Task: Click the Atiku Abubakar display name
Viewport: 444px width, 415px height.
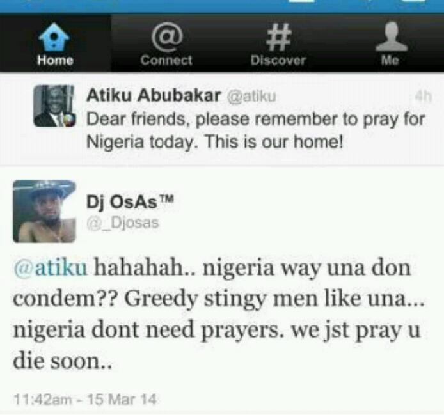Action: 154,95
